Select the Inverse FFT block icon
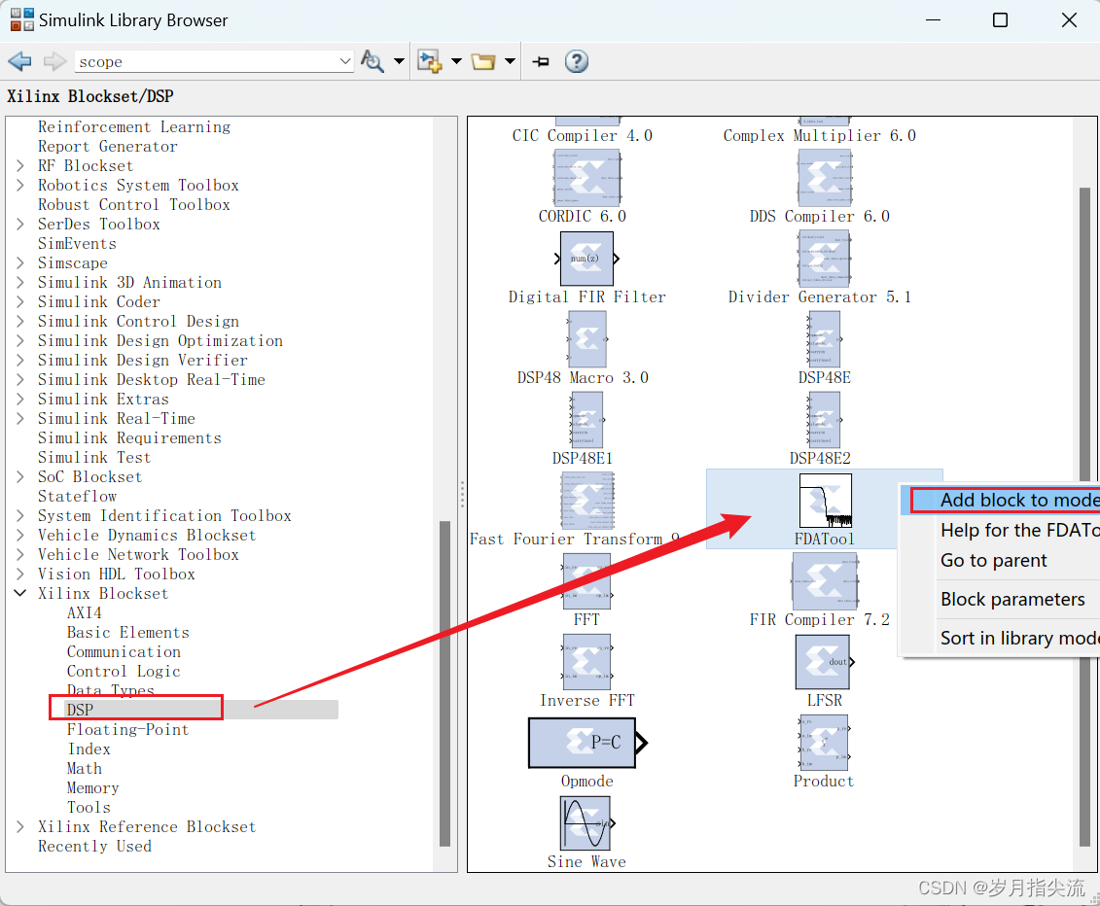Image resolution: width=1100 pixels, height=906 pixels. tap(587, 661)
